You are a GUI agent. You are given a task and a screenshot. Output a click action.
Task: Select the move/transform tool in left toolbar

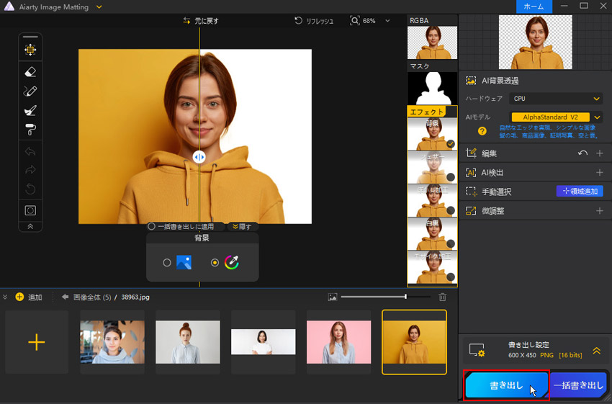(30, 50)
